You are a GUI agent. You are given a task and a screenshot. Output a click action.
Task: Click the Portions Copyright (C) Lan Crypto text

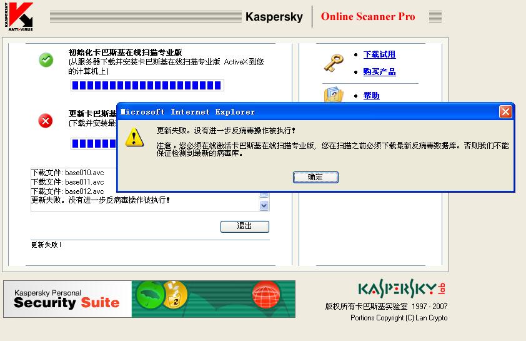coord(399,318)
